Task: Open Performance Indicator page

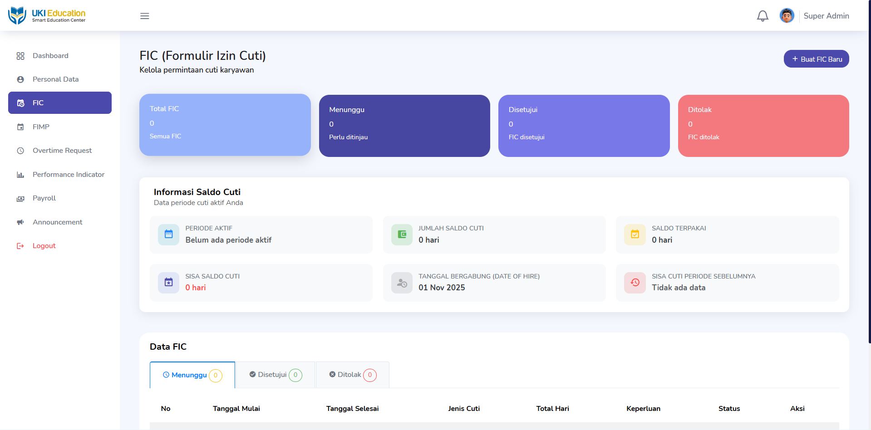Action: [x=60, y=175]
